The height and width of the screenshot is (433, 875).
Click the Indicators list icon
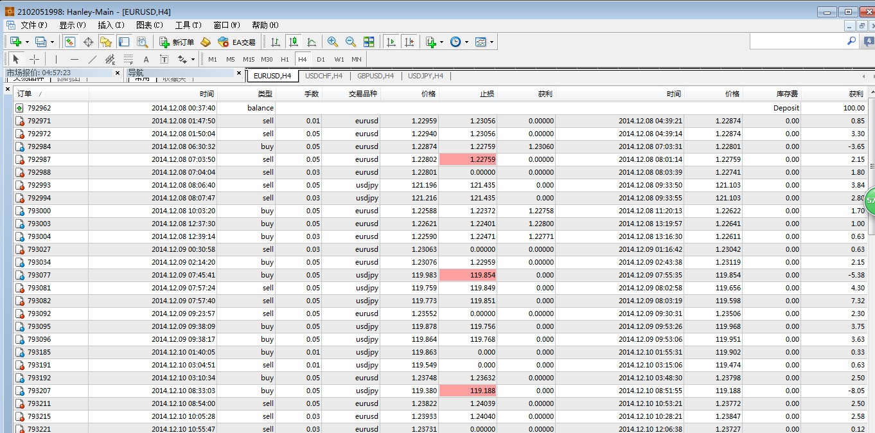point(431,42)
